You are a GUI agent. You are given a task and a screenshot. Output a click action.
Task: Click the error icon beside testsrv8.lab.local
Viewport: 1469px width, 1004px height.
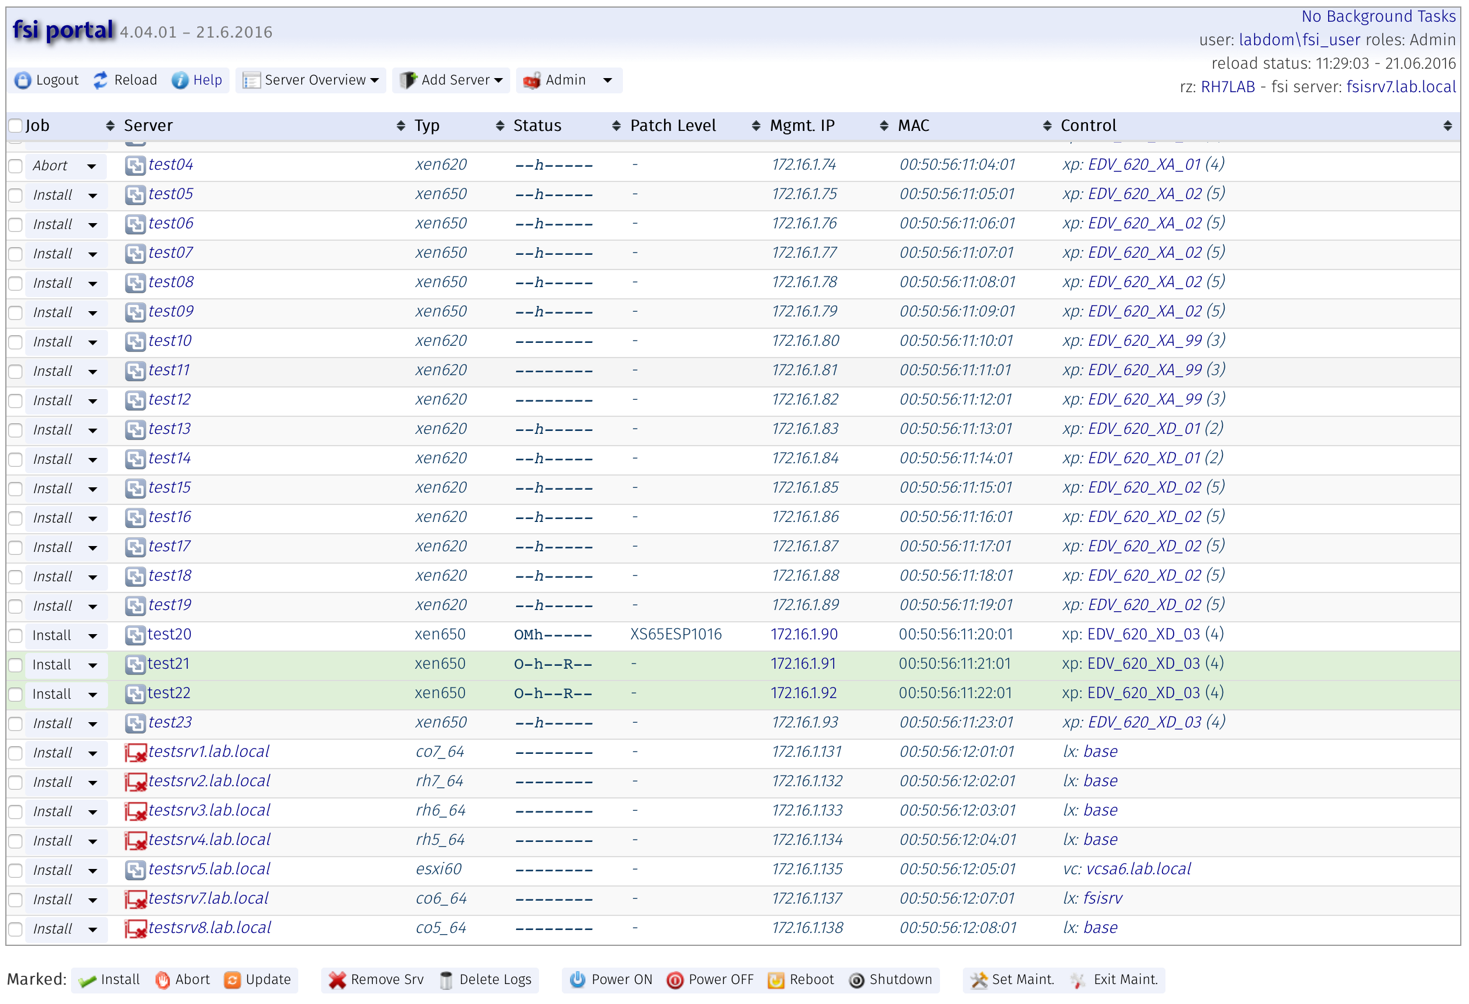pos(135,929)
